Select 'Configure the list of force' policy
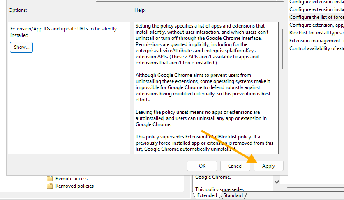 coord(316,17)
